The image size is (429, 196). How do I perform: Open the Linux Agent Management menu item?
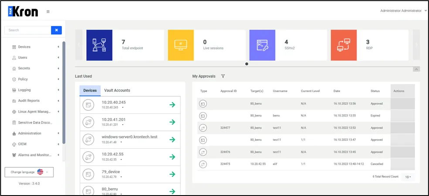click(35, 112)
